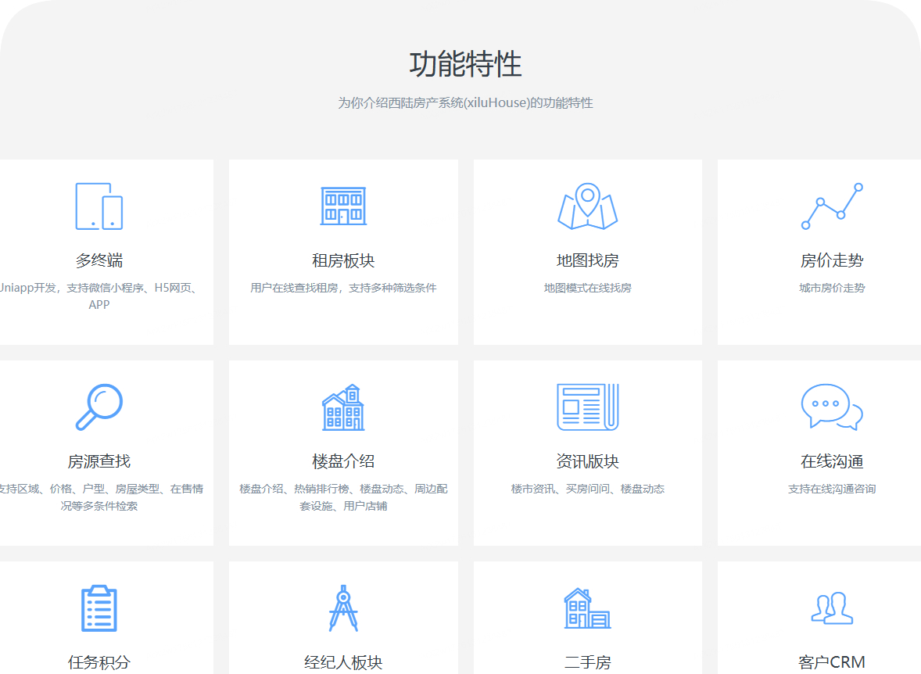Screen dimensions: 921x674
Task: Click the clipboard icon above 任务积分
Action: [99, 608]
